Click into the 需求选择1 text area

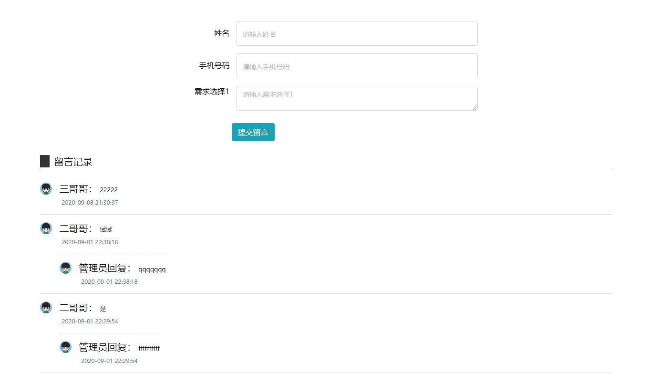[357, 98]
